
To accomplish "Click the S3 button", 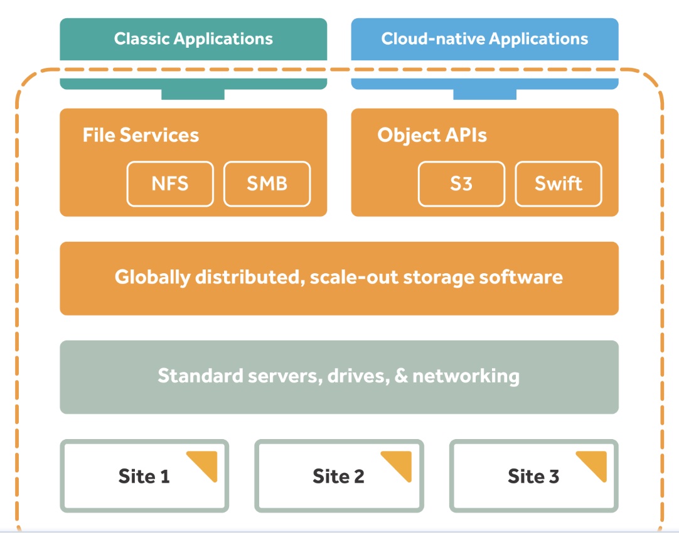I will pos(461,183).
